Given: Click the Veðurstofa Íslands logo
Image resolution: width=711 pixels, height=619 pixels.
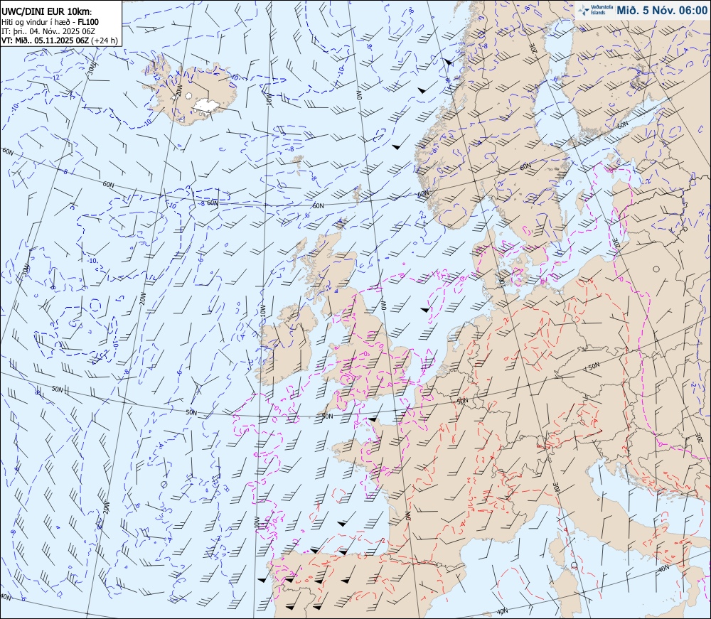Looking at the screenshot, I should coord(594,10).
